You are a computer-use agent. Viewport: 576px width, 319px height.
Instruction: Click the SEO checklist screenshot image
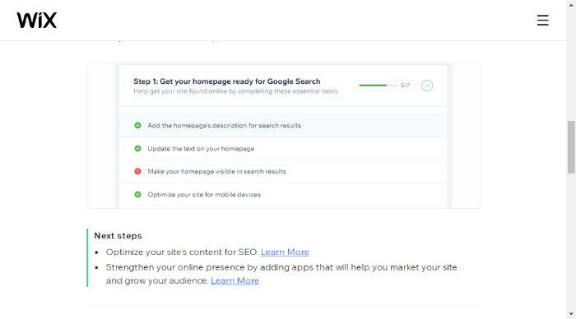[283, 136]
